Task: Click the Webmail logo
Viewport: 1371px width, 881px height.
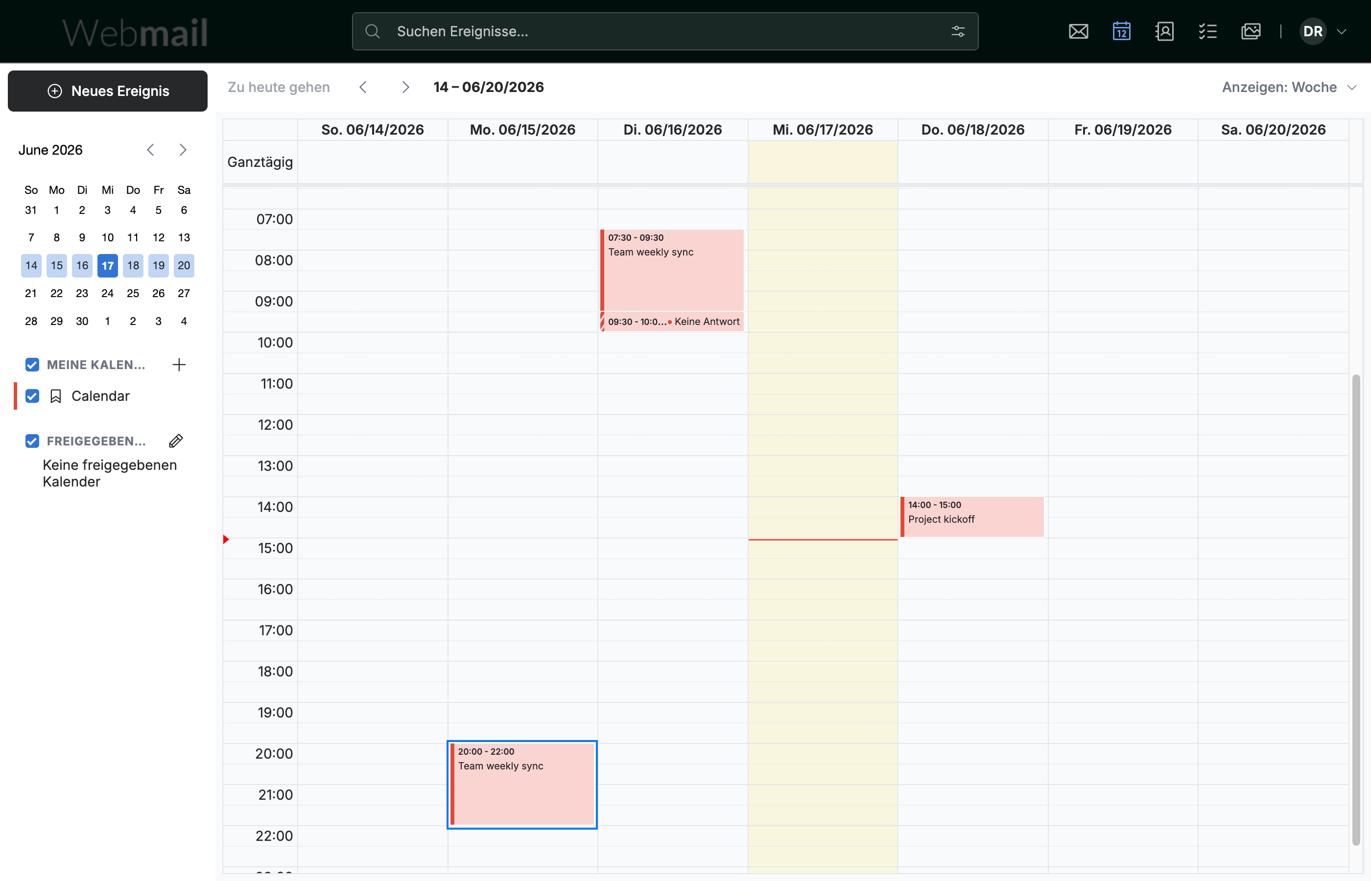Action: tap(135, 33)
